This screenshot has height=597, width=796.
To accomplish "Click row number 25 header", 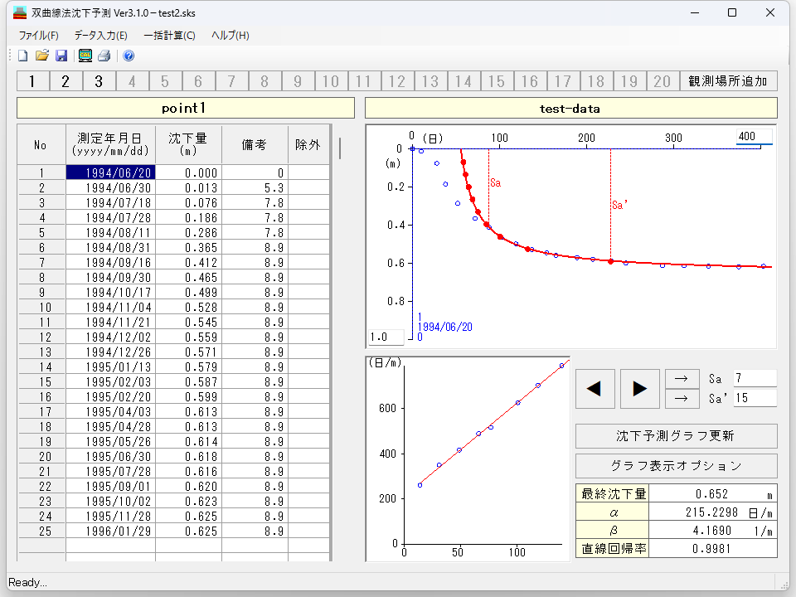I will (x=41, y=531).
